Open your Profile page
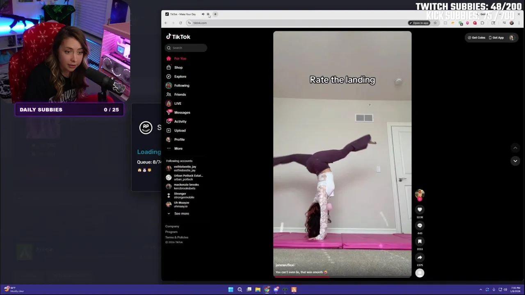525x295 pixels. pyautogui.click(x=176, y=140)
